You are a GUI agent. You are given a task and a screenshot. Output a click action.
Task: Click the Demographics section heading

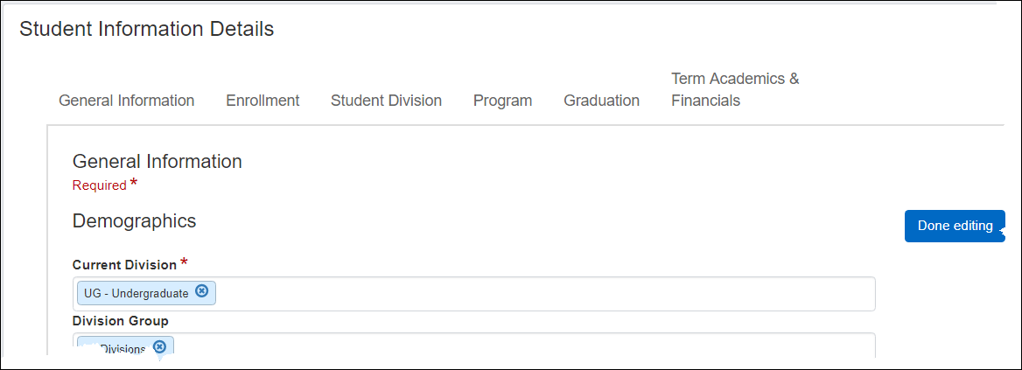134,221
